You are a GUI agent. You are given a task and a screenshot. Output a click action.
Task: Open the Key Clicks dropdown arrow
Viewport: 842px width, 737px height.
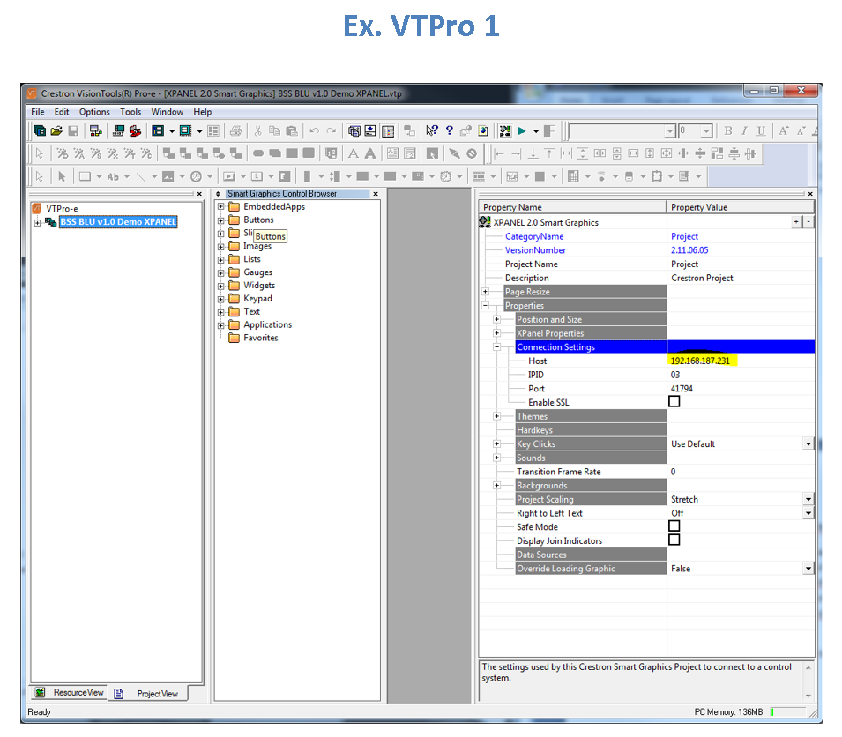(808, 444)
